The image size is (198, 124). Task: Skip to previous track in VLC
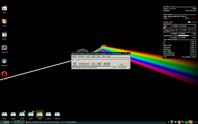pyautogui.click(x=80, y=63)
